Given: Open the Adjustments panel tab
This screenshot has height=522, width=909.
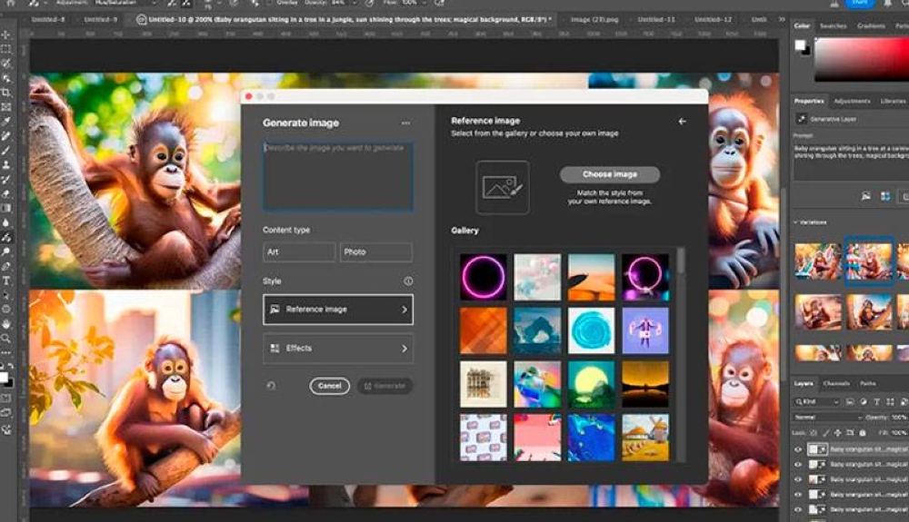Looking at the screenshot, I should pyautogui.click(x=852, y=102).
